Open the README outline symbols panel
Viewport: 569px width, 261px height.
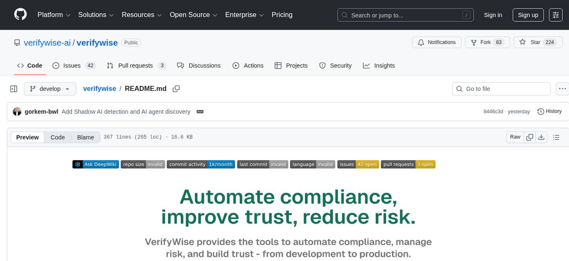[556, 137]
